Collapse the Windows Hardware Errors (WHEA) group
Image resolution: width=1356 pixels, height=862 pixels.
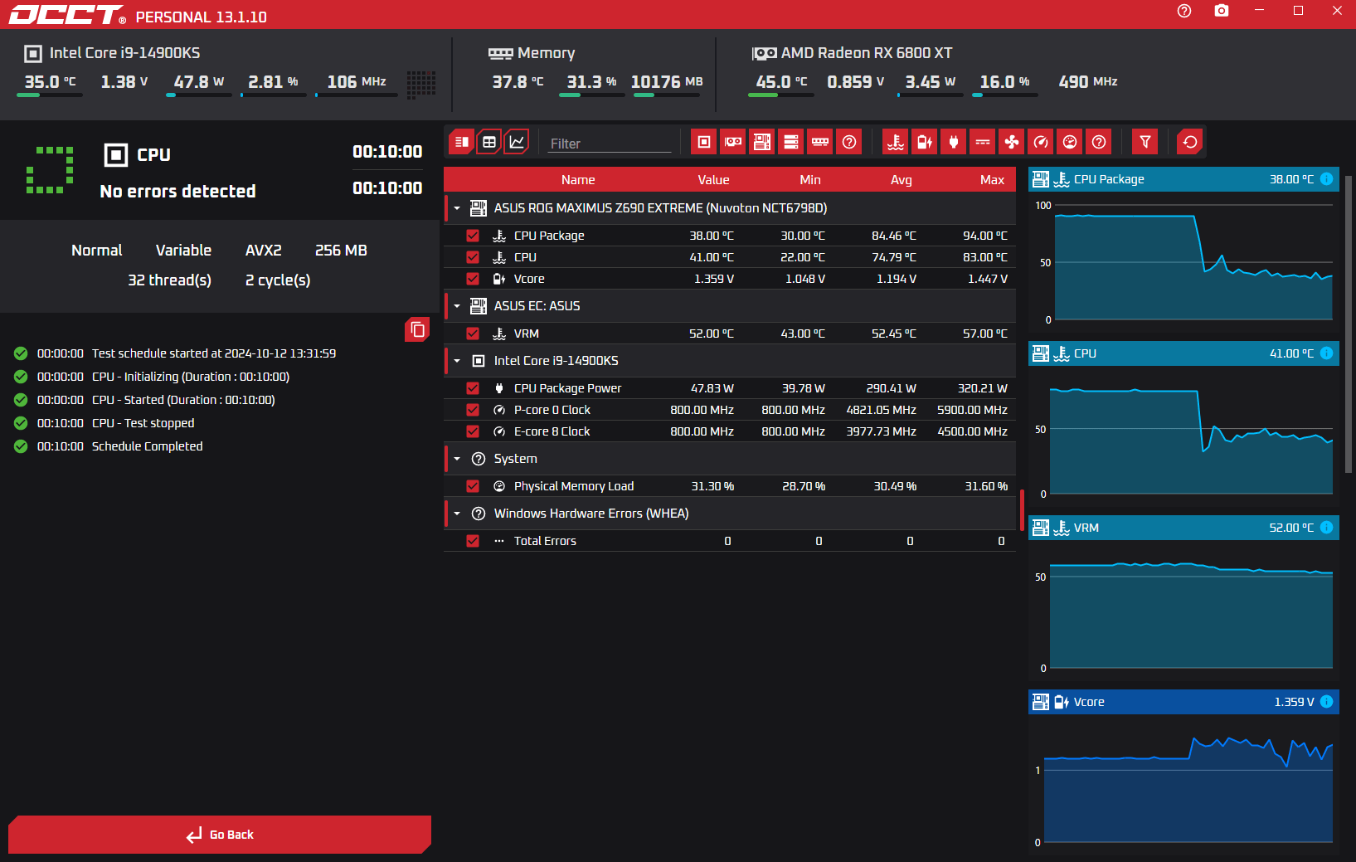point(457,514)
